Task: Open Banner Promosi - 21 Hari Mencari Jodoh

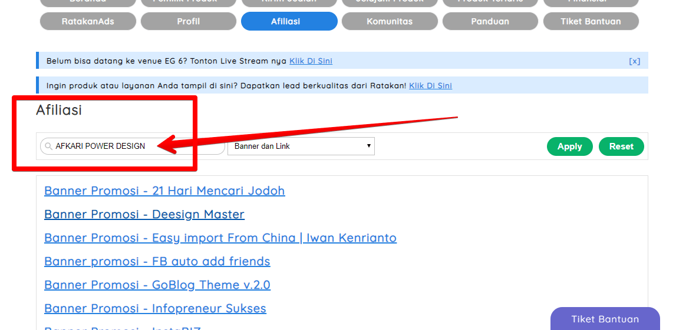Action: point(164,191)
